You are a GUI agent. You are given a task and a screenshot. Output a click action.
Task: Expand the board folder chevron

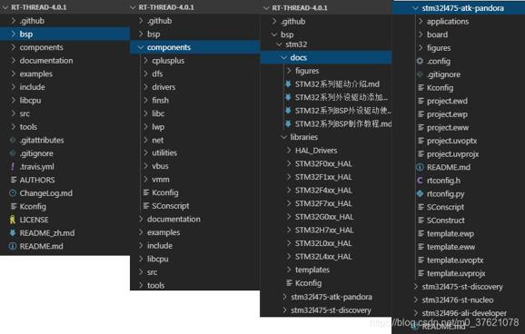pos(421,34)
